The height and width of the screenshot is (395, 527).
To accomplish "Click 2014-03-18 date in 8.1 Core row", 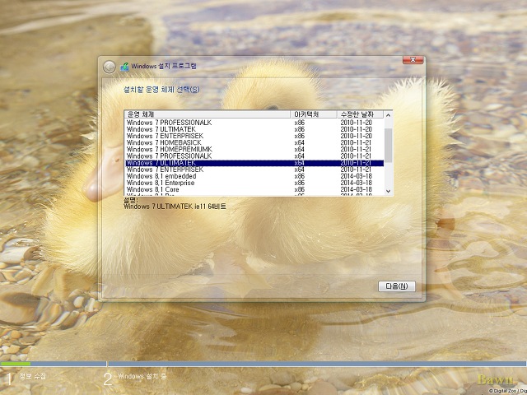I will (x=356, y=190).
